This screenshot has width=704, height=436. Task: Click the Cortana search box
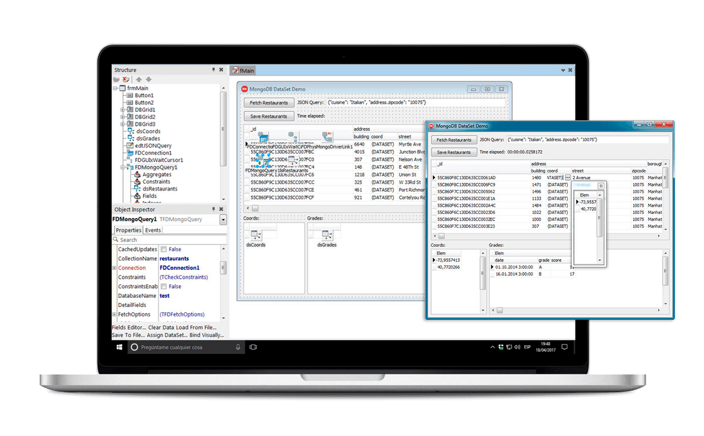point(187,347)
